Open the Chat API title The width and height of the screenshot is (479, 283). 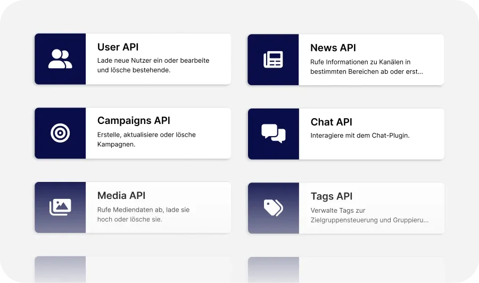point(331,122)
